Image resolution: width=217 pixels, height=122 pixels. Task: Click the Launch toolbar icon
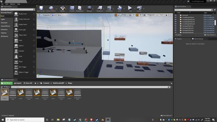click(x=139, y=8)
